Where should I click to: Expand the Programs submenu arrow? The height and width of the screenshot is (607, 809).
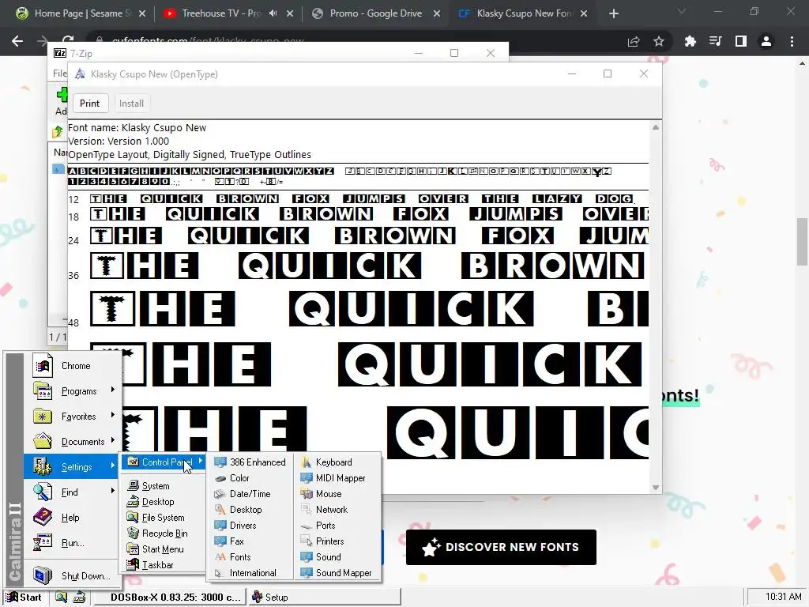click(112, 390)
